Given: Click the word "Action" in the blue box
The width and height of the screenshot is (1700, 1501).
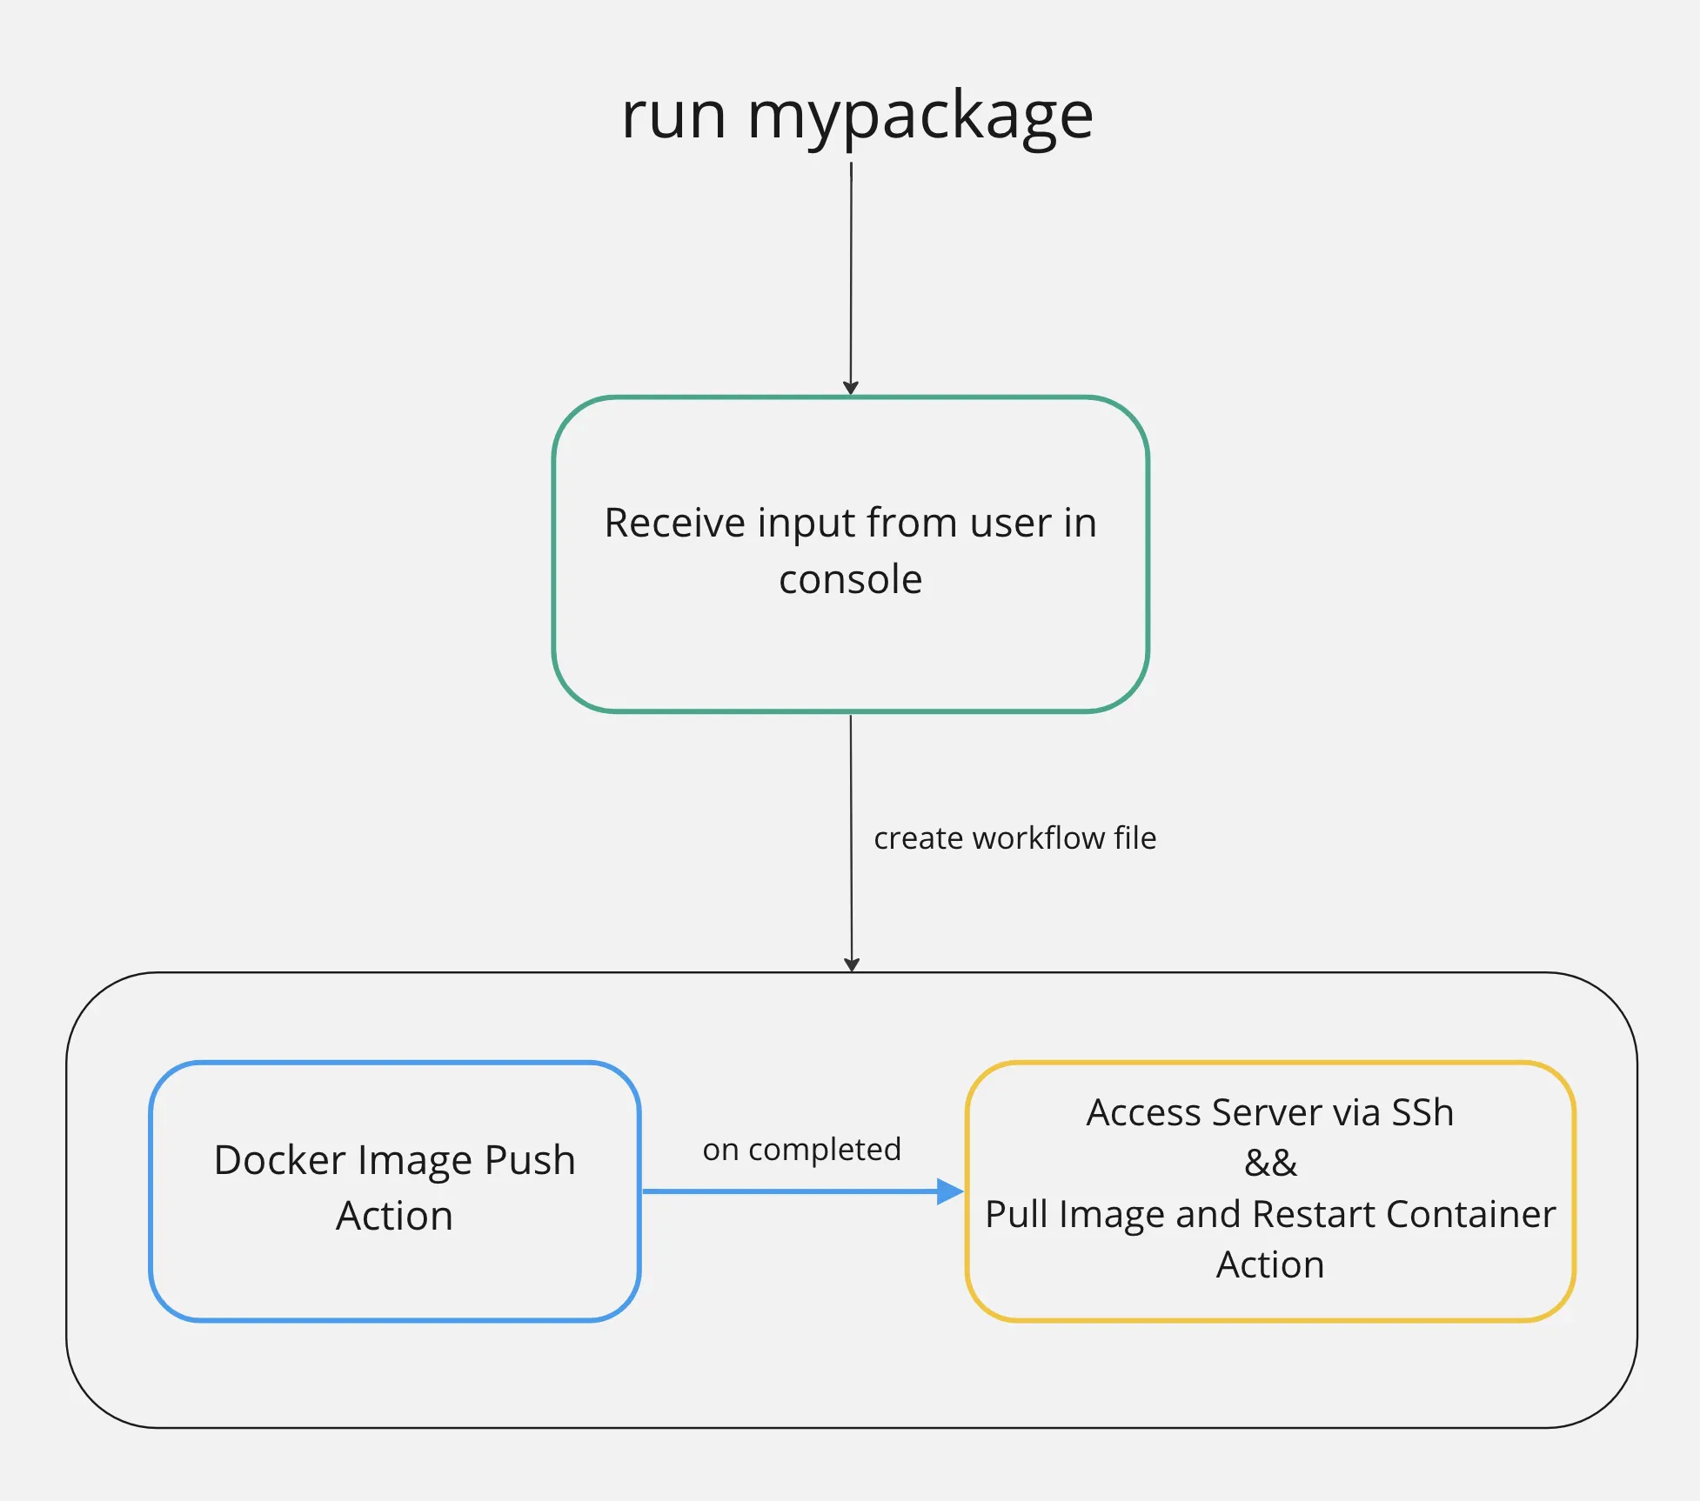Looking at the screenshot, I should [x=394, y=1216].
